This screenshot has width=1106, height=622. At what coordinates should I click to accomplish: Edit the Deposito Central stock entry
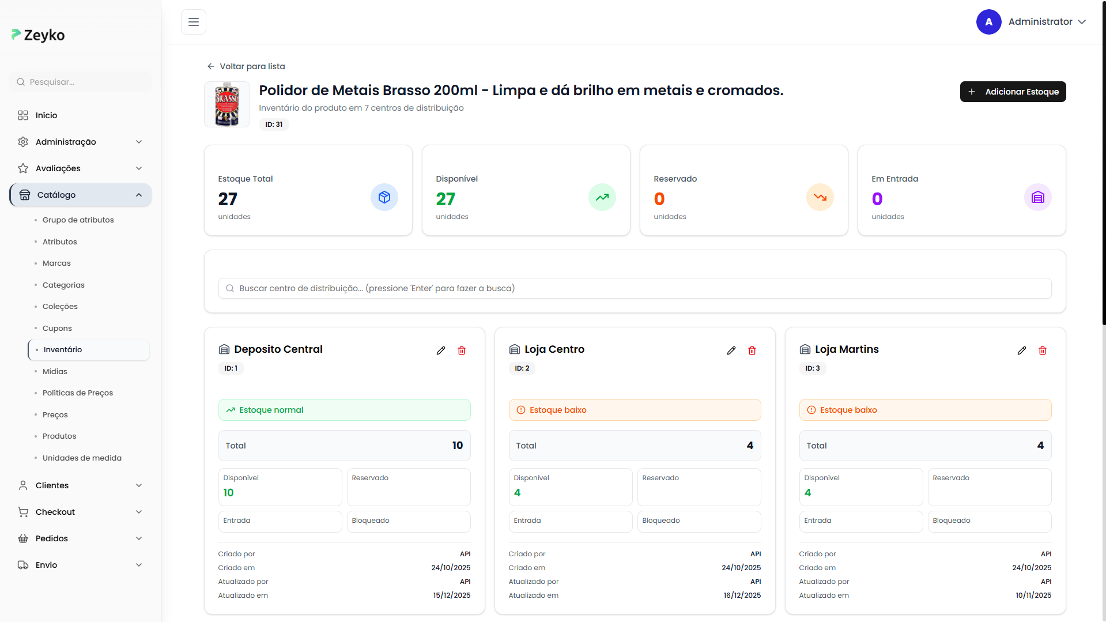[x=441, y=350]
